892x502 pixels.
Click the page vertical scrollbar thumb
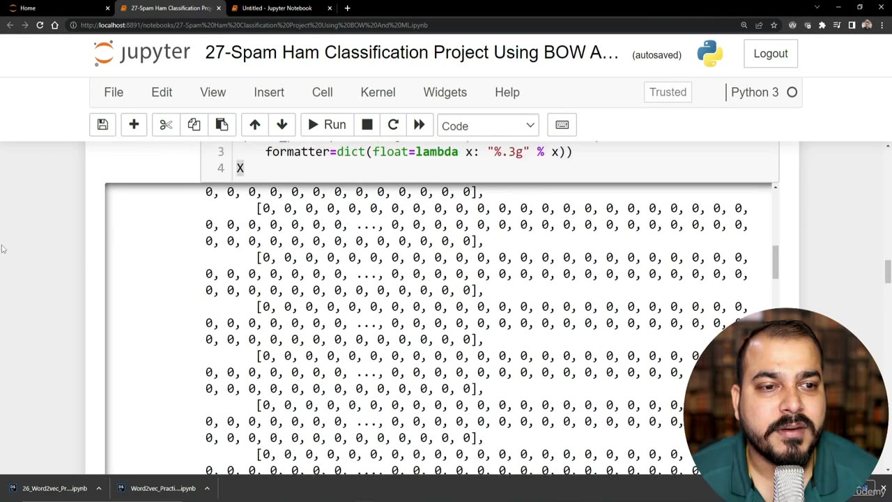(x=888, y=272)
